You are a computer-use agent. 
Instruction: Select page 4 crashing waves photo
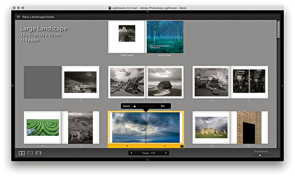(211, 82)
